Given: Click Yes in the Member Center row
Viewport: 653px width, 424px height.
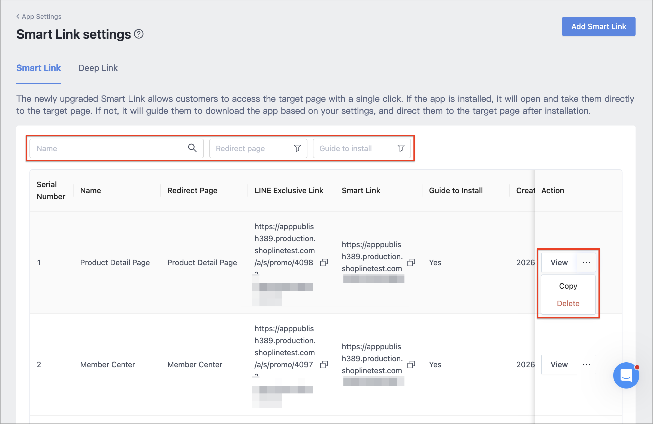Looking at the screenshot, I should [x=435, y=365].
